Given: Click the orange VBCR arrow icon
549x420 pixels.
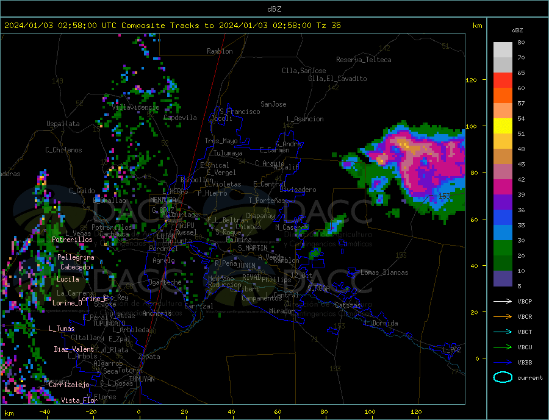Looking at the screenshot, I should (x=503, y=317).
